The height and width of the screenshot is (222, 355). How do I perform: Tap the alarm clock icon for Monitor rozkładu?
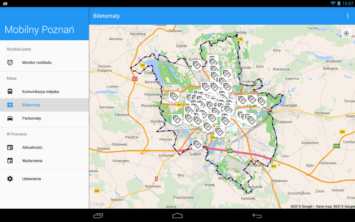[10, 62]
